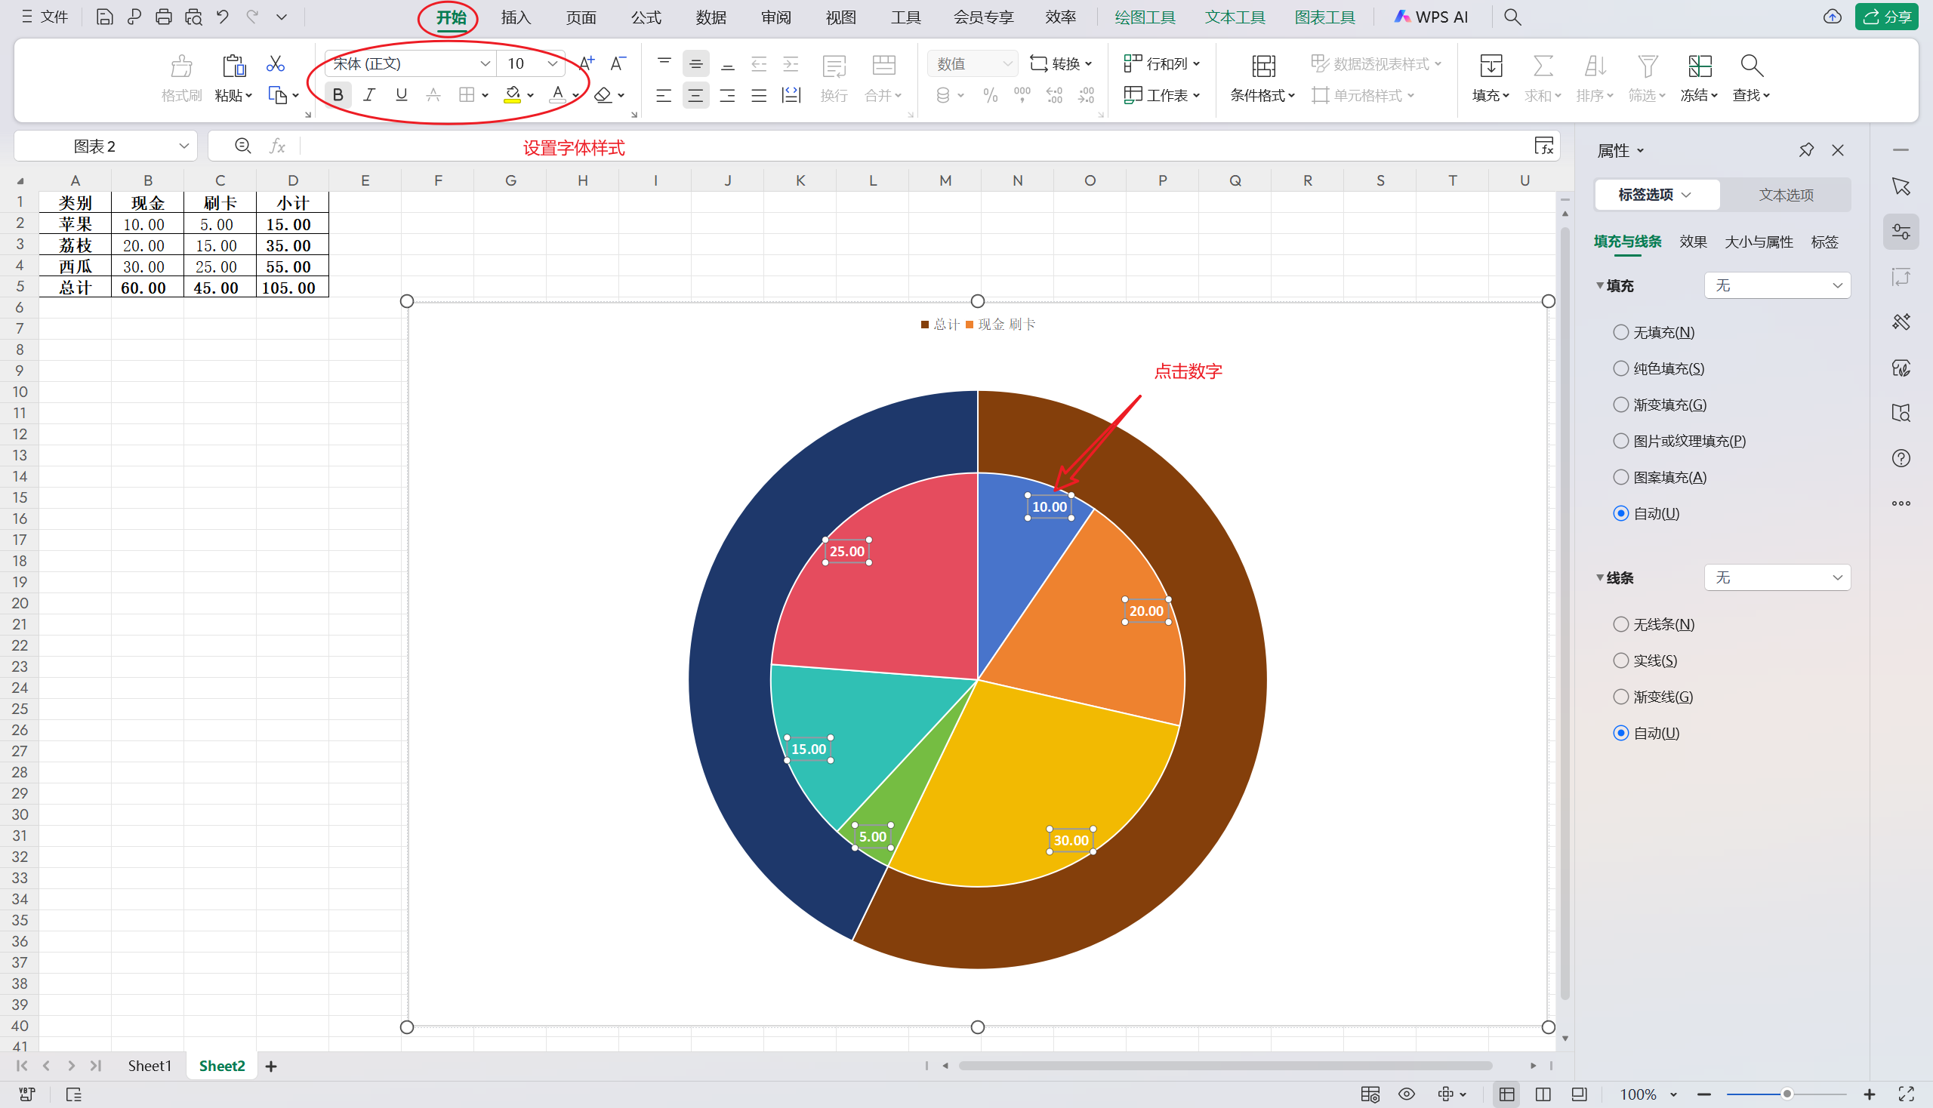Toggle Italic formatting button
The image size is (1933, 1108).
369,95
